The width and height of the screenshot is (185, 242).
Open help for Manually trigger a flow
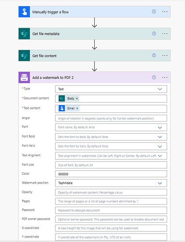click(x=154, y=12)
